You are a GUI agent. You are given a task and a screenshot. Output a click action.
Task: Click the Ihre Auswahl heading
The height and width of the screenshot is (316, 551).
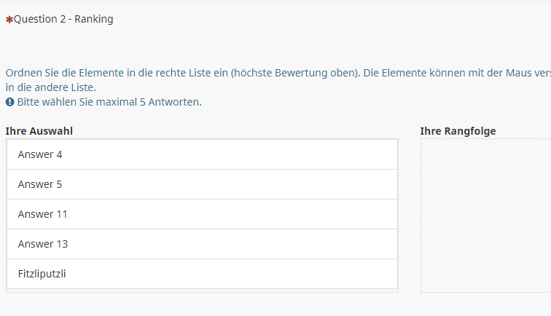pyautogui.click(x=39, y=131)
